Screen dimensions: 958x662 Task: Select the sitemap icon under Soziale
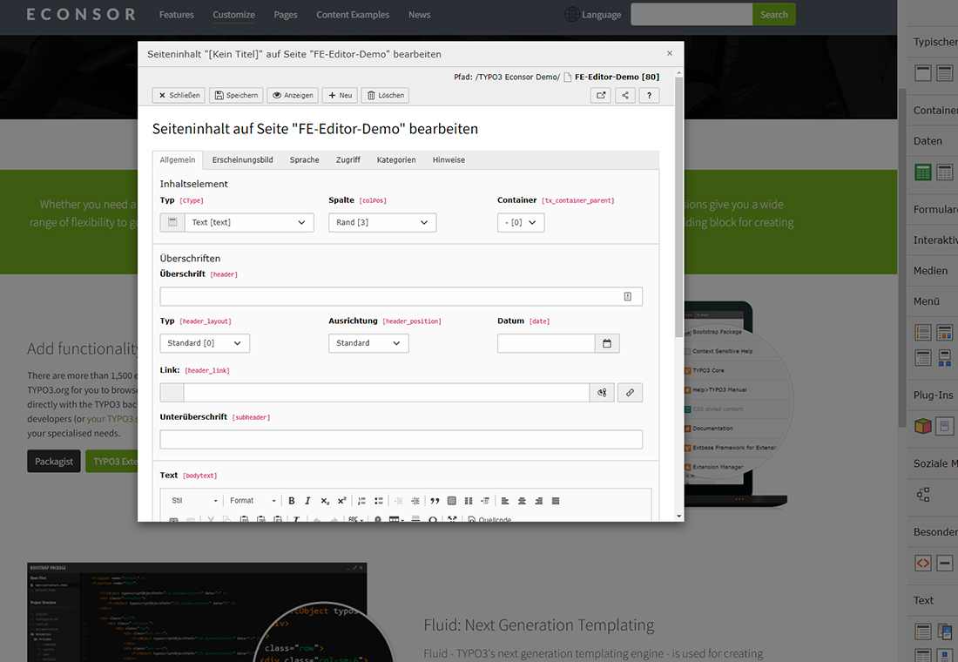pyautogui.click(x=923, y=494)
